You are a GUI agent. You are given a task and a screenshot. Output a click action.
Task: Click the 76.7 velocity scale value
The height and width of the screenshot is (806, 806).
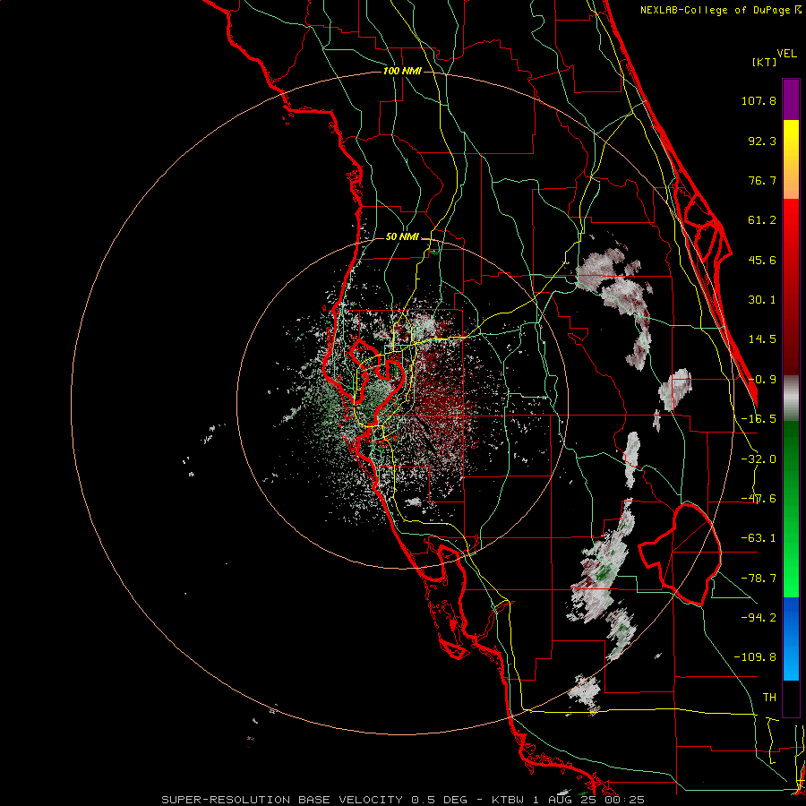pos(762,180)
